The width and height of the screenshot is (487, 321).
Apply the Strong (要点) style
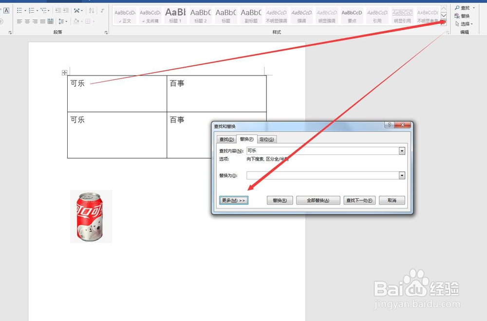point(352,16)
